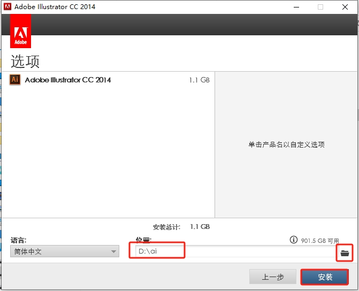Minimize the installer window
The width and height of the screenshot is (359, 291).
tap(296, 7)
